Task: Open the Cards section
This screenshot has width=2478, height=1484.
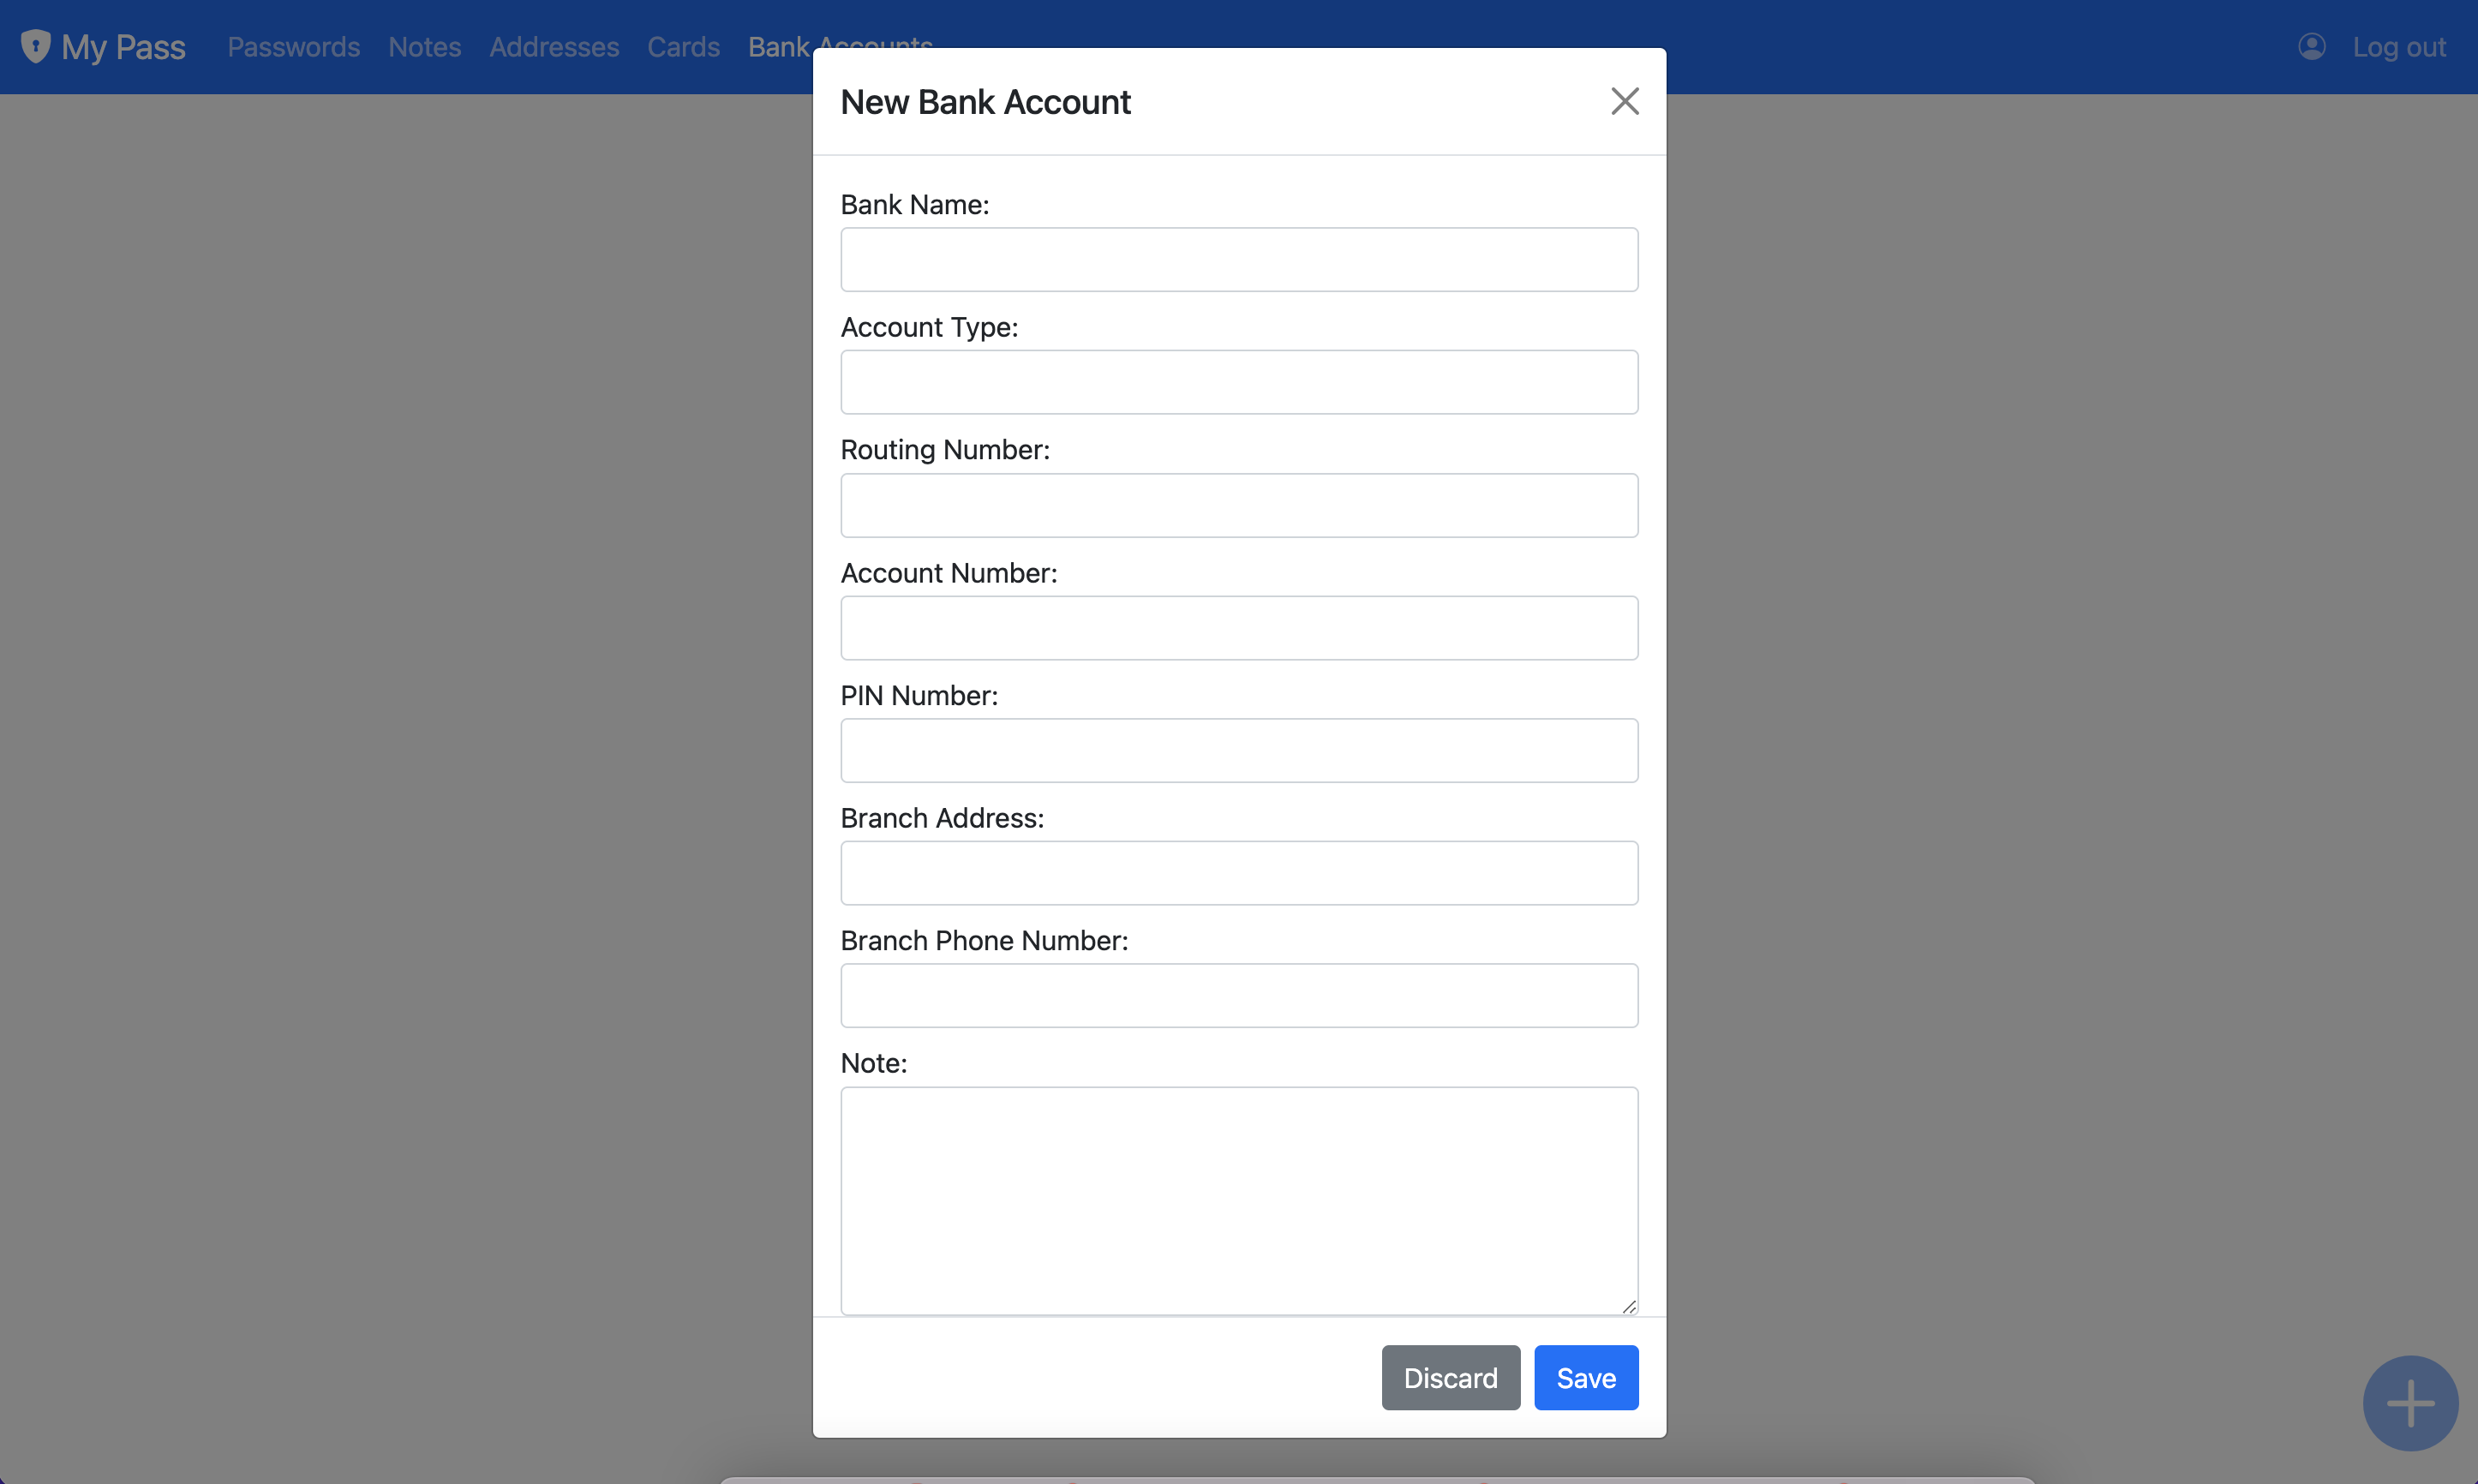Action: click(683, 47)
